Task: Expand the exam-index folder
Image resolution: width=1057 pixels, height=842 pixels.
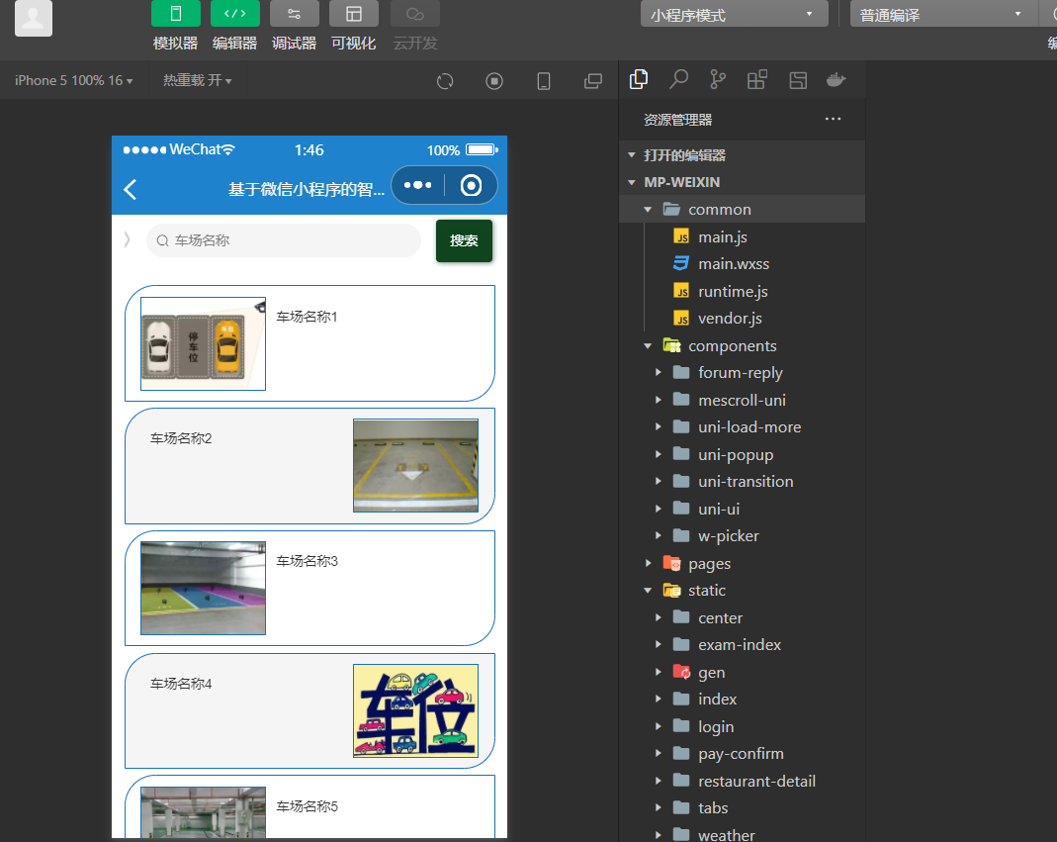Action: [742, 645]
